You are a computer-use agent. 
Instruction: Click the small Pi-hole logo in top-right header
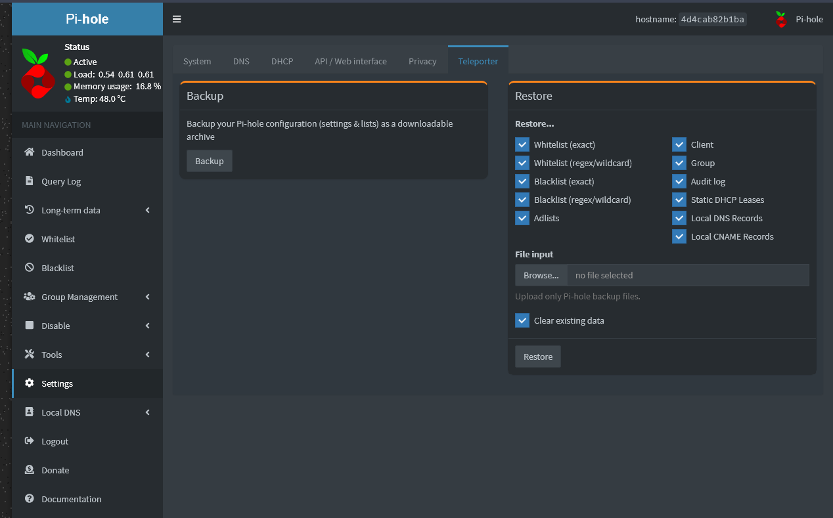pos(781,19)
